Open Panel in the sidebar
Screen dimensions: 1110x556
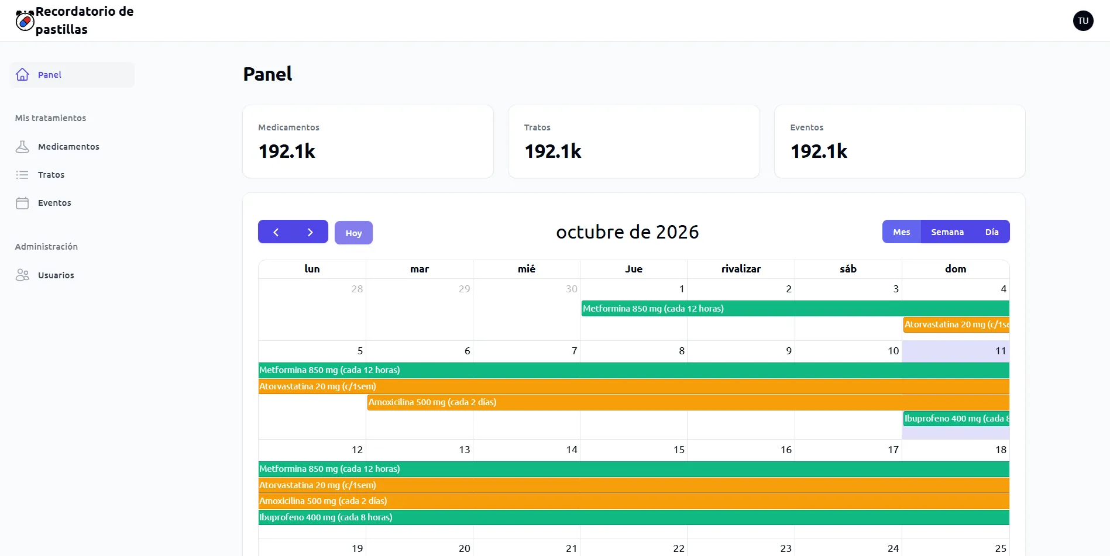pos(72,75)
